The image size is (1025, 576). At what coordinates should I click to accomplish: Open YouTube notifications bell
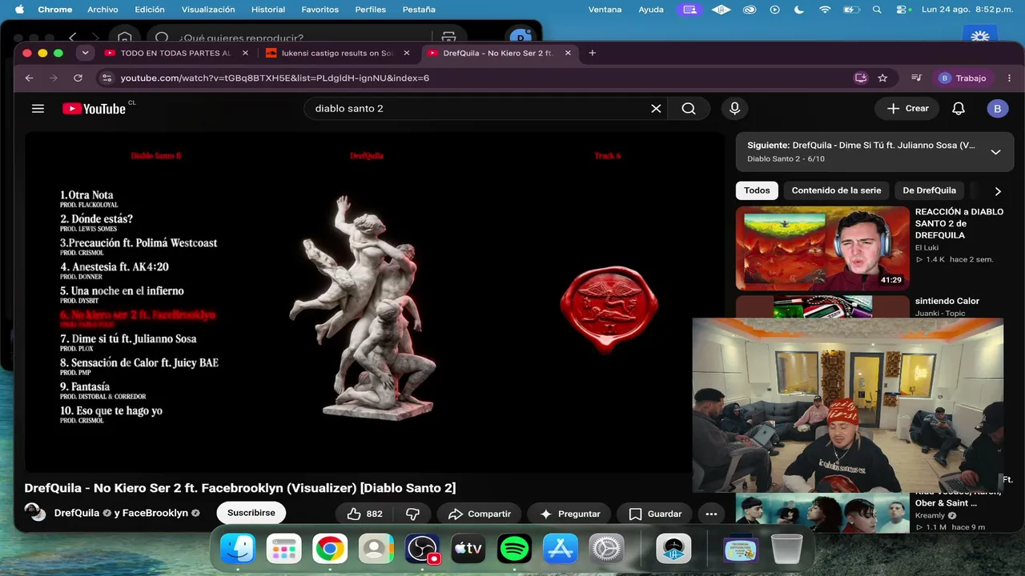point(959,109)
